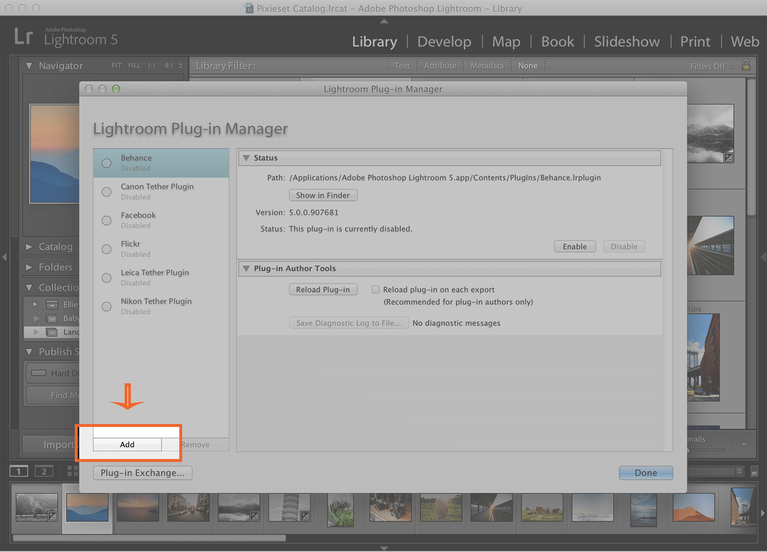Collapse the Plug-in Author Tools section
Screen dimensions: 767x552
coord(246,269)
